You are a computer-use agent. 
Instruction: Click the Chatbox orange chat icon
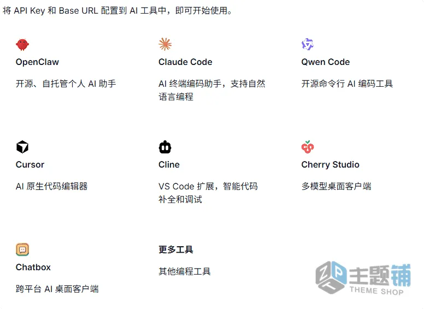(22, 249)
